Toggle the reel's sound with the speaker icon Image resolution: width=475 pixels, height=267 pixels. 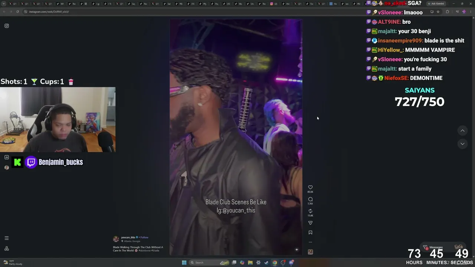point(297,250)
